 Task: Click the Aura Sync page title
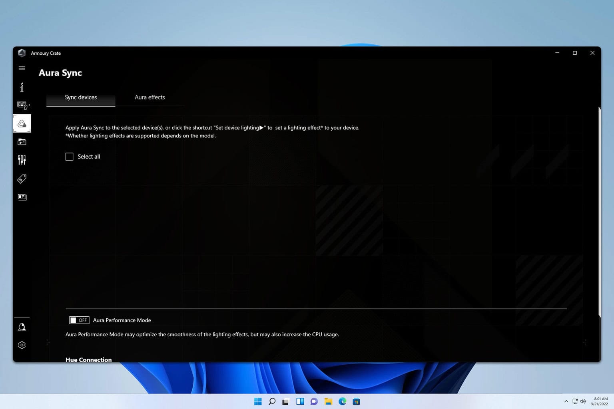(60, 73)
